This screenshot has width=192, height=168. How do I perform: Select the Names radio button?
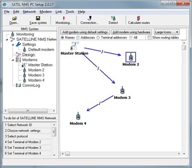(x=62, y=37)
